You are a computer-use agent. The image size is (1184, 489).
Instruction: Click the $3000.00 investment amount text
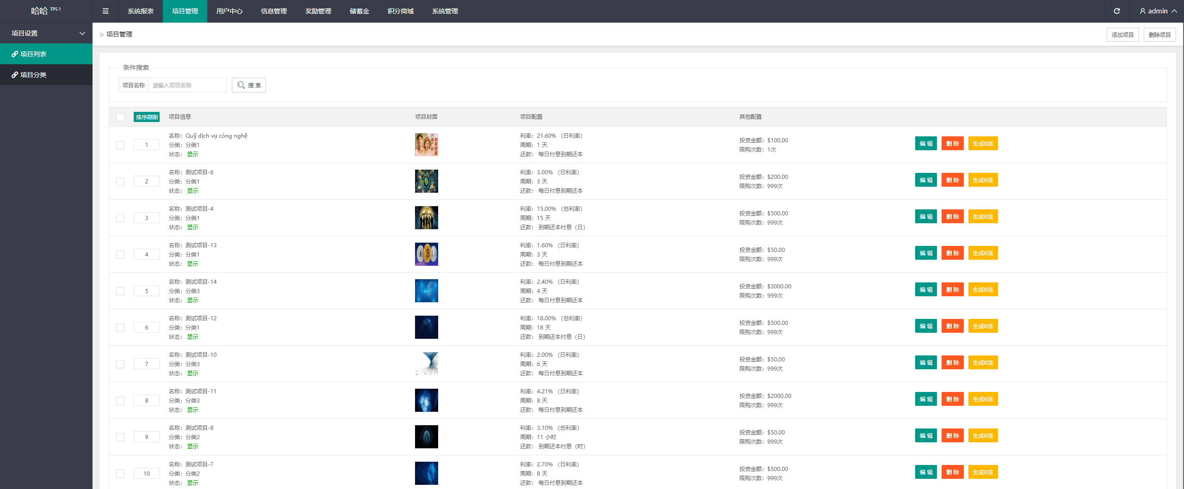(x=779, y=287)
